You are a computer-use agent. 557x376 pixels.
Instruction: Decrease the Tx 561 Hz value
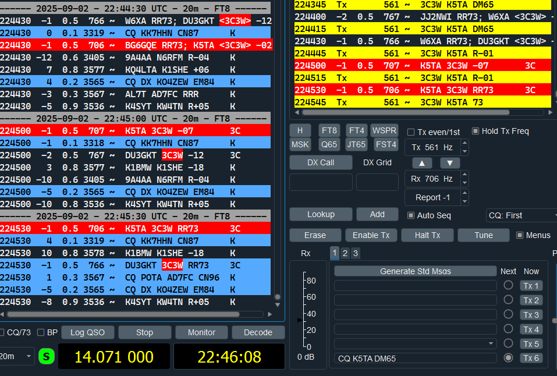[464, 151]
